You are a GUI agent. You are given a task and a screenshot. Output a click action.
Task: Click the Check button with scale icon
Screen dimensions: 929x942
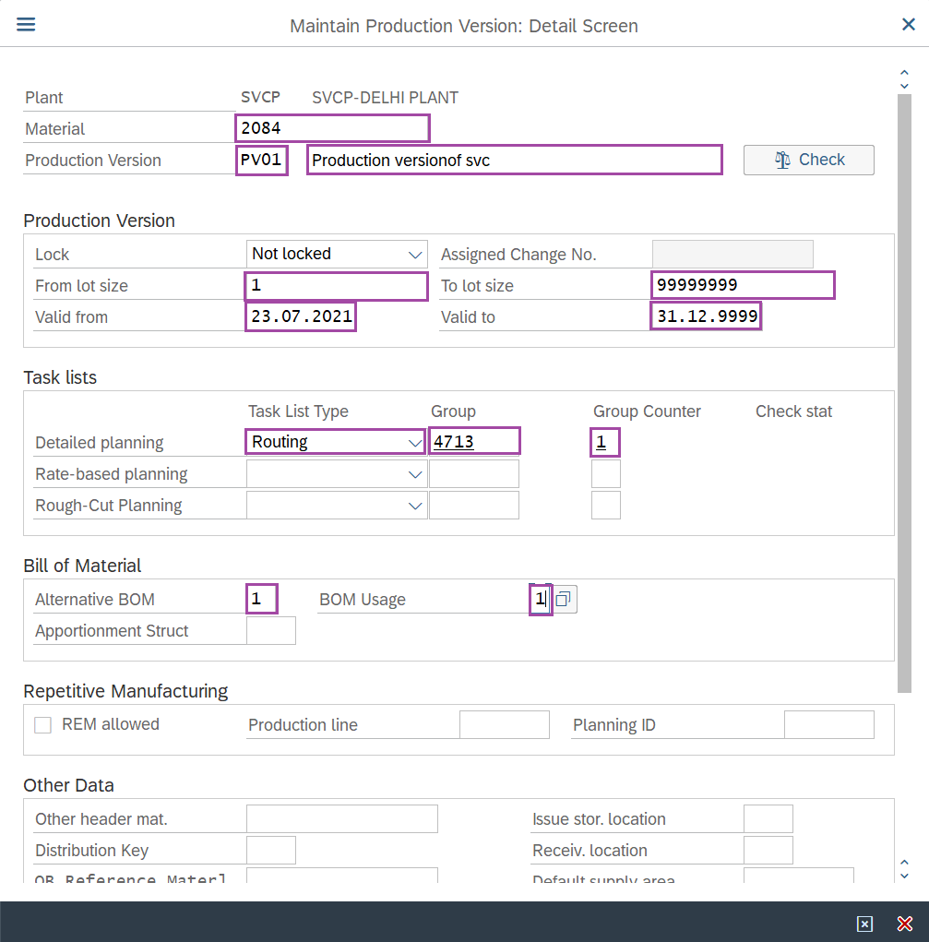click(x=809, y=160)
